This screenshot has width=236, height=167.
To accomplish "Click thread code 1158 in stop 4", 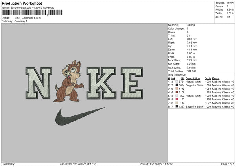I will (x=208, y=93).
